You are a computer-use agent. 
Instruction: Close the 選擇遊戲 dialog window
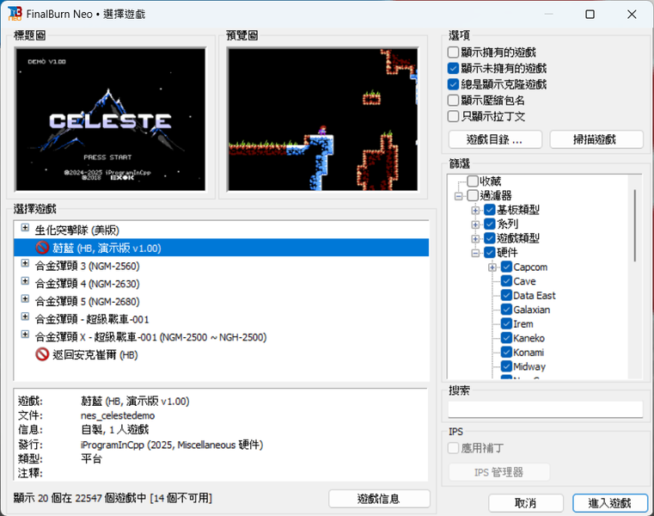pos(632,15)
